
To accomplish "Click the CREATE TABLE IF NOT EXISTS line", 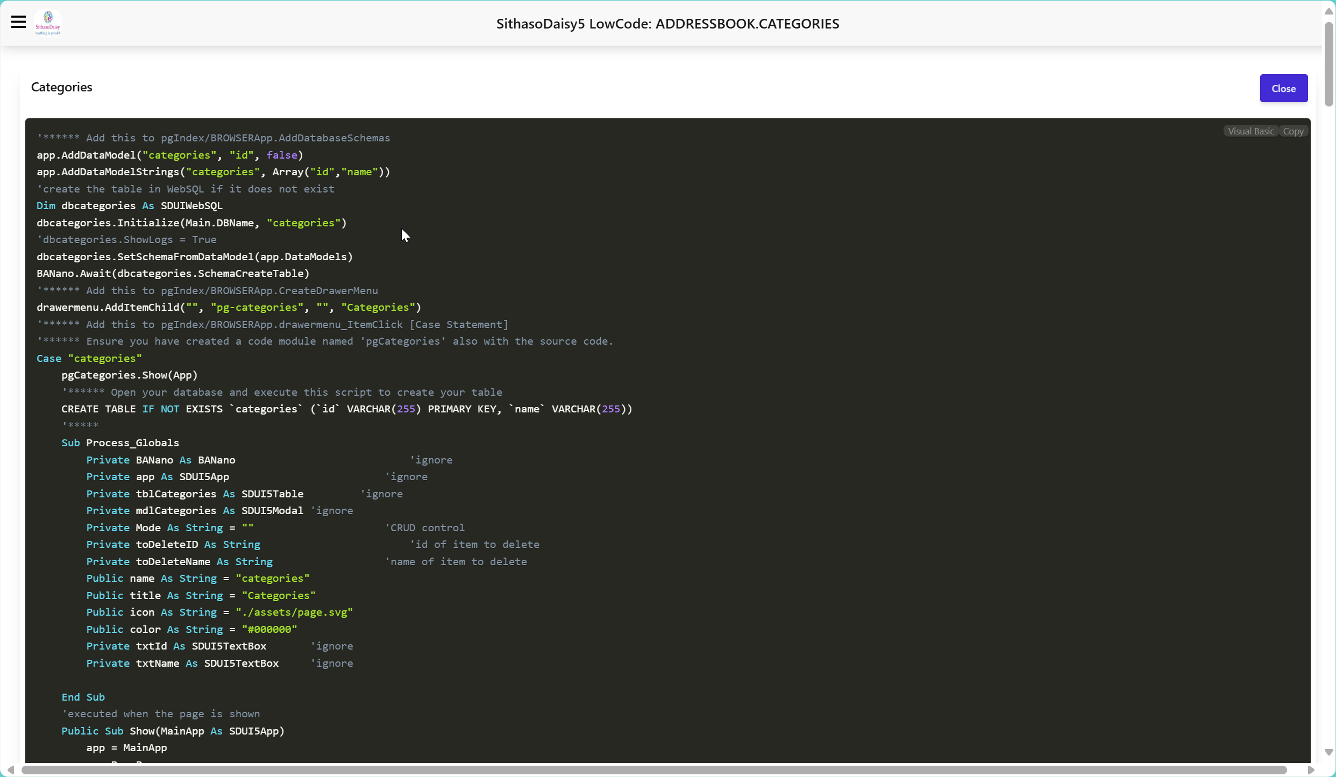I will tap(346, 409).
